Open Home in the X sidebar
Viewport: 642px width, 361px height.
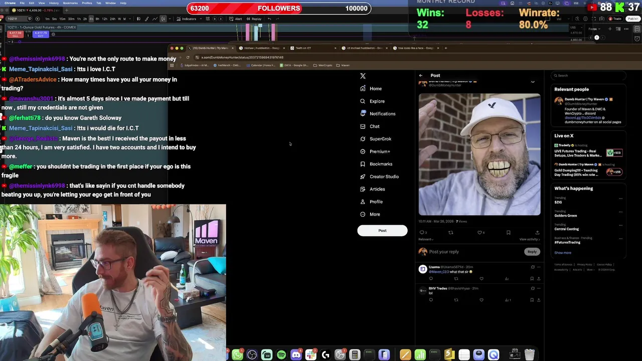click(x=371, y=89)
